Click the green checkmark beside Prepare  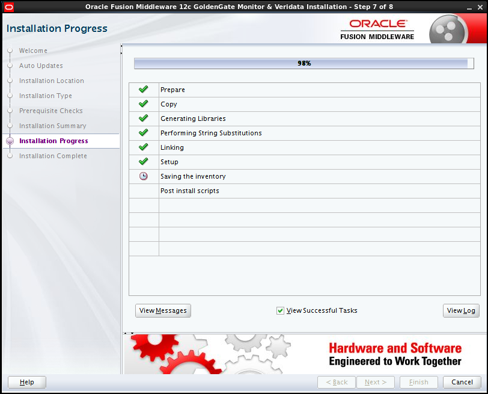point(143,89)
